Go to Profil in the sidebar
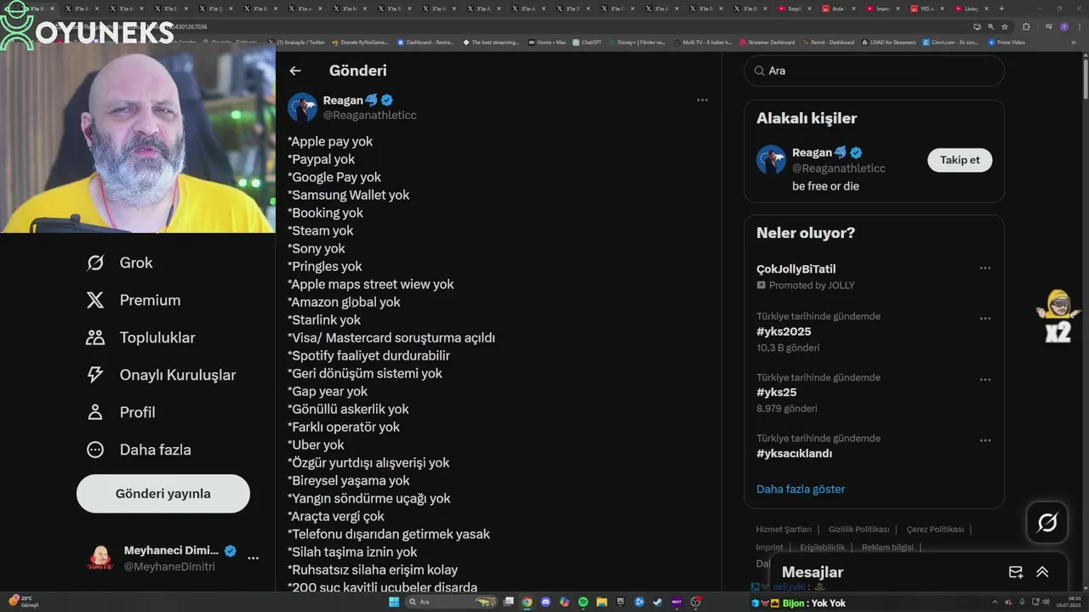 tap(120, 412)
